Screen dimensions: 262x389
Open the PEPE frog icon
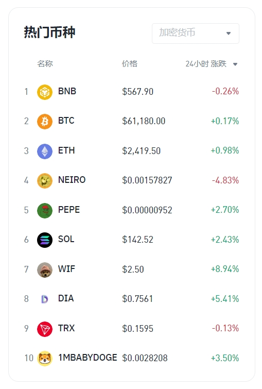coord(45,211)
